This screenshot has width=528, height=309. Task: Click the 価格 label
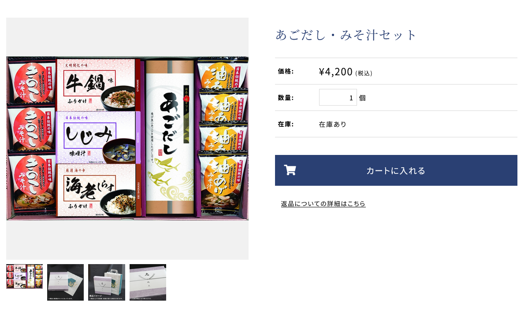point(286,71)
